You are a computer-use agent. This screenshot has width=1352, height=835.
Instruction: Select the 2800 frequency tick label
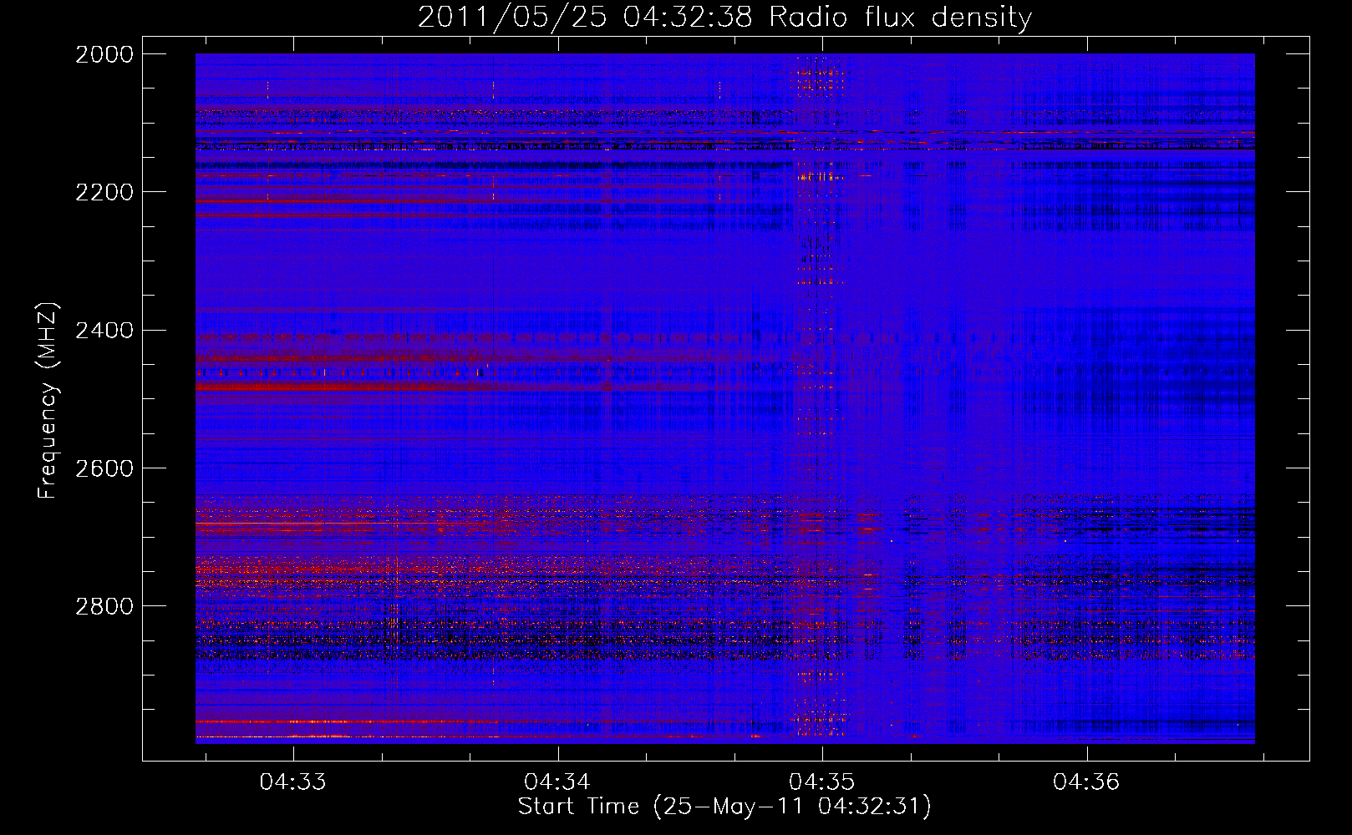[x=104, y=606]
